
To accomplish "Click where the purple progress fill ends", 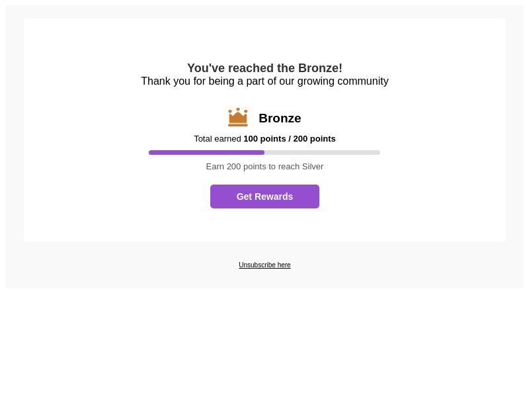I will click(264, 153).
